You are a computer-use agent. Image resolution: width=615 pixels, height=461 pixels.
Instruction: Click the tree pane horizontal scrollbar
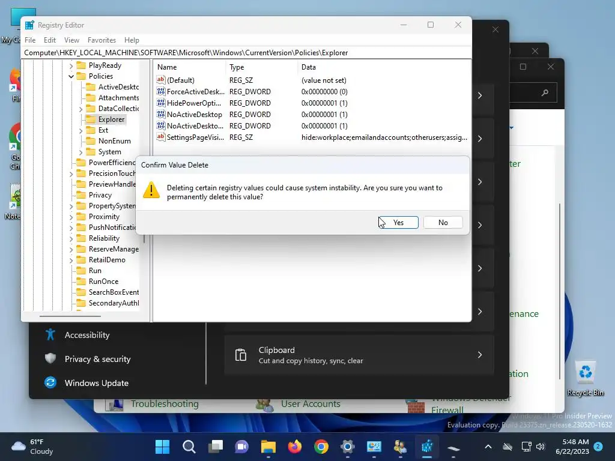(x=70, y=316)
